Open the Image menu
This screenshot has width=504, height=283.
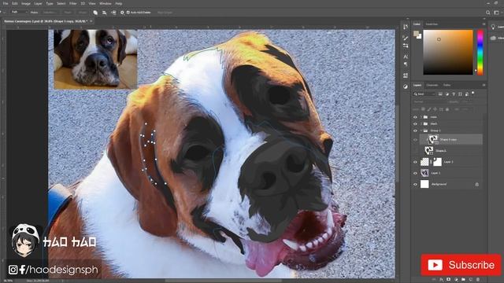pos(26,3)
